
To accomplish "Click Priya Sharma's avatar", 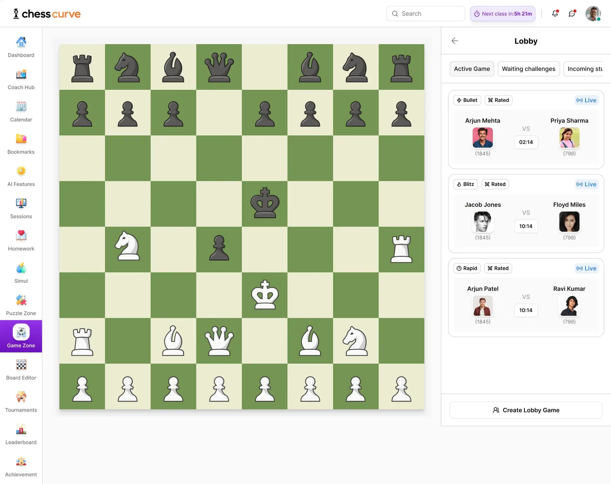I will coord(569,138).
